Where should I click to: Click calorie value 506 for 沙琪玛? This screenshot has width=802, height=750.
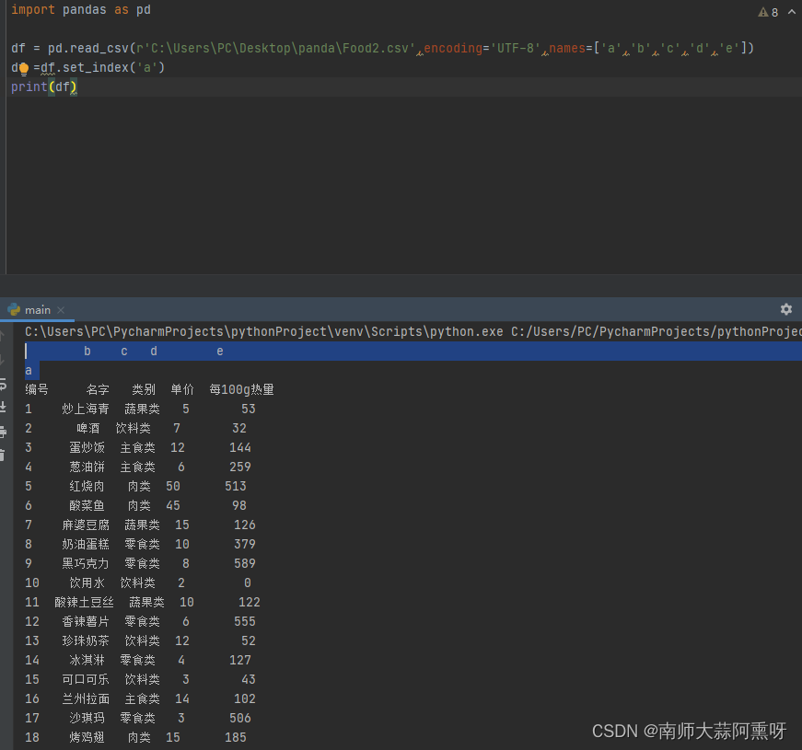pos(240,719)
